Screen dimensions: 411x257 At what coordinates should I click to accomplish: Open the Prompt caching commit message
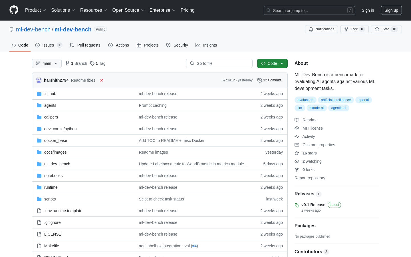coord(153,105)
